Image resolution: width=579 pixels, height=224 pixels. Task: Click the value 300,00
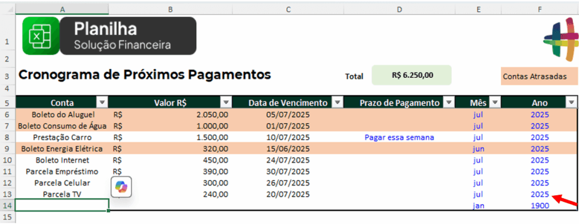point(215,183)
